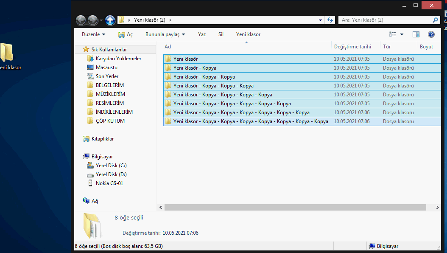
Task: Open Nokia C6-01 device
Action: 109,183
